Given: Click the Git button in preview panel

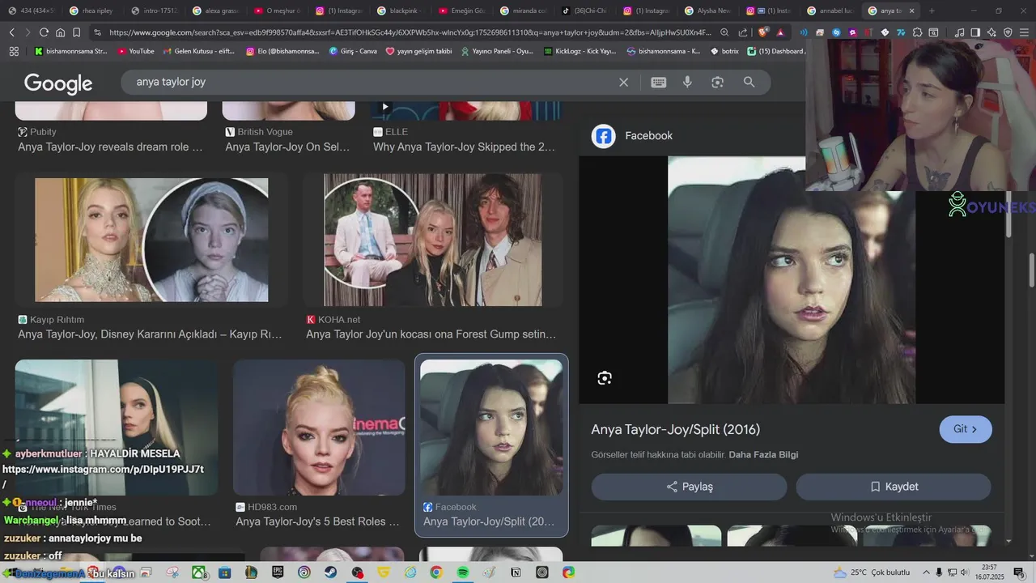Looking at the screenshot, I should (x=966, y=429).
